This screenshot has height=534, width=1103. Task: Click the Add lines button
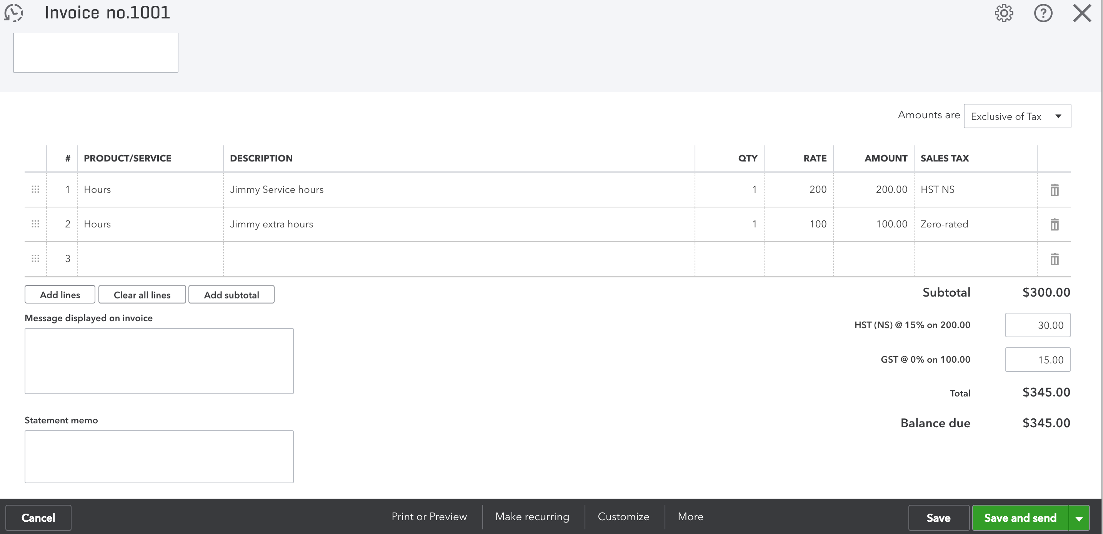pyautogui.click(x=60, y=295)
